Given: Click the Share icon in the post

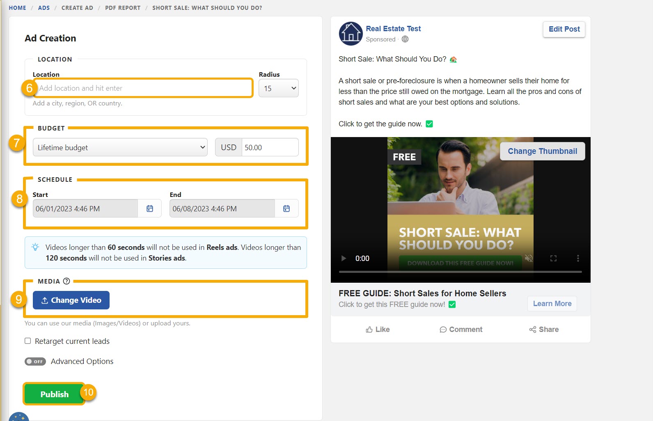Looking at the screenshot, I should (533, 329).
